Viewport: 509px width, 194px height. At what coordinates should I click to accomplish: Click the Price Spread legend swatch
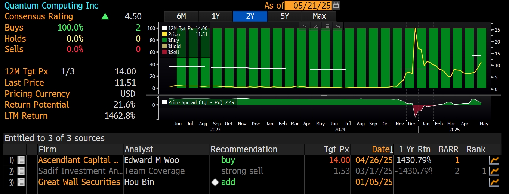pos(164,102)
